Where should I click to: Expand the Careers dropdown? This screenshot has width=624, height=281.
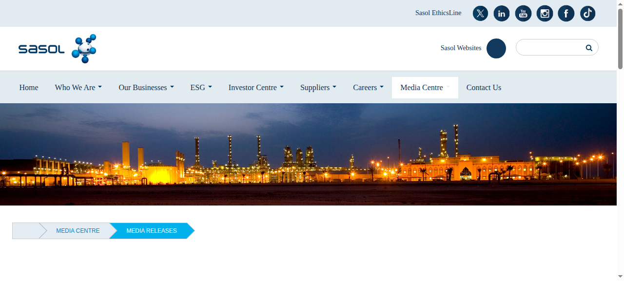(x=368, y=88)
